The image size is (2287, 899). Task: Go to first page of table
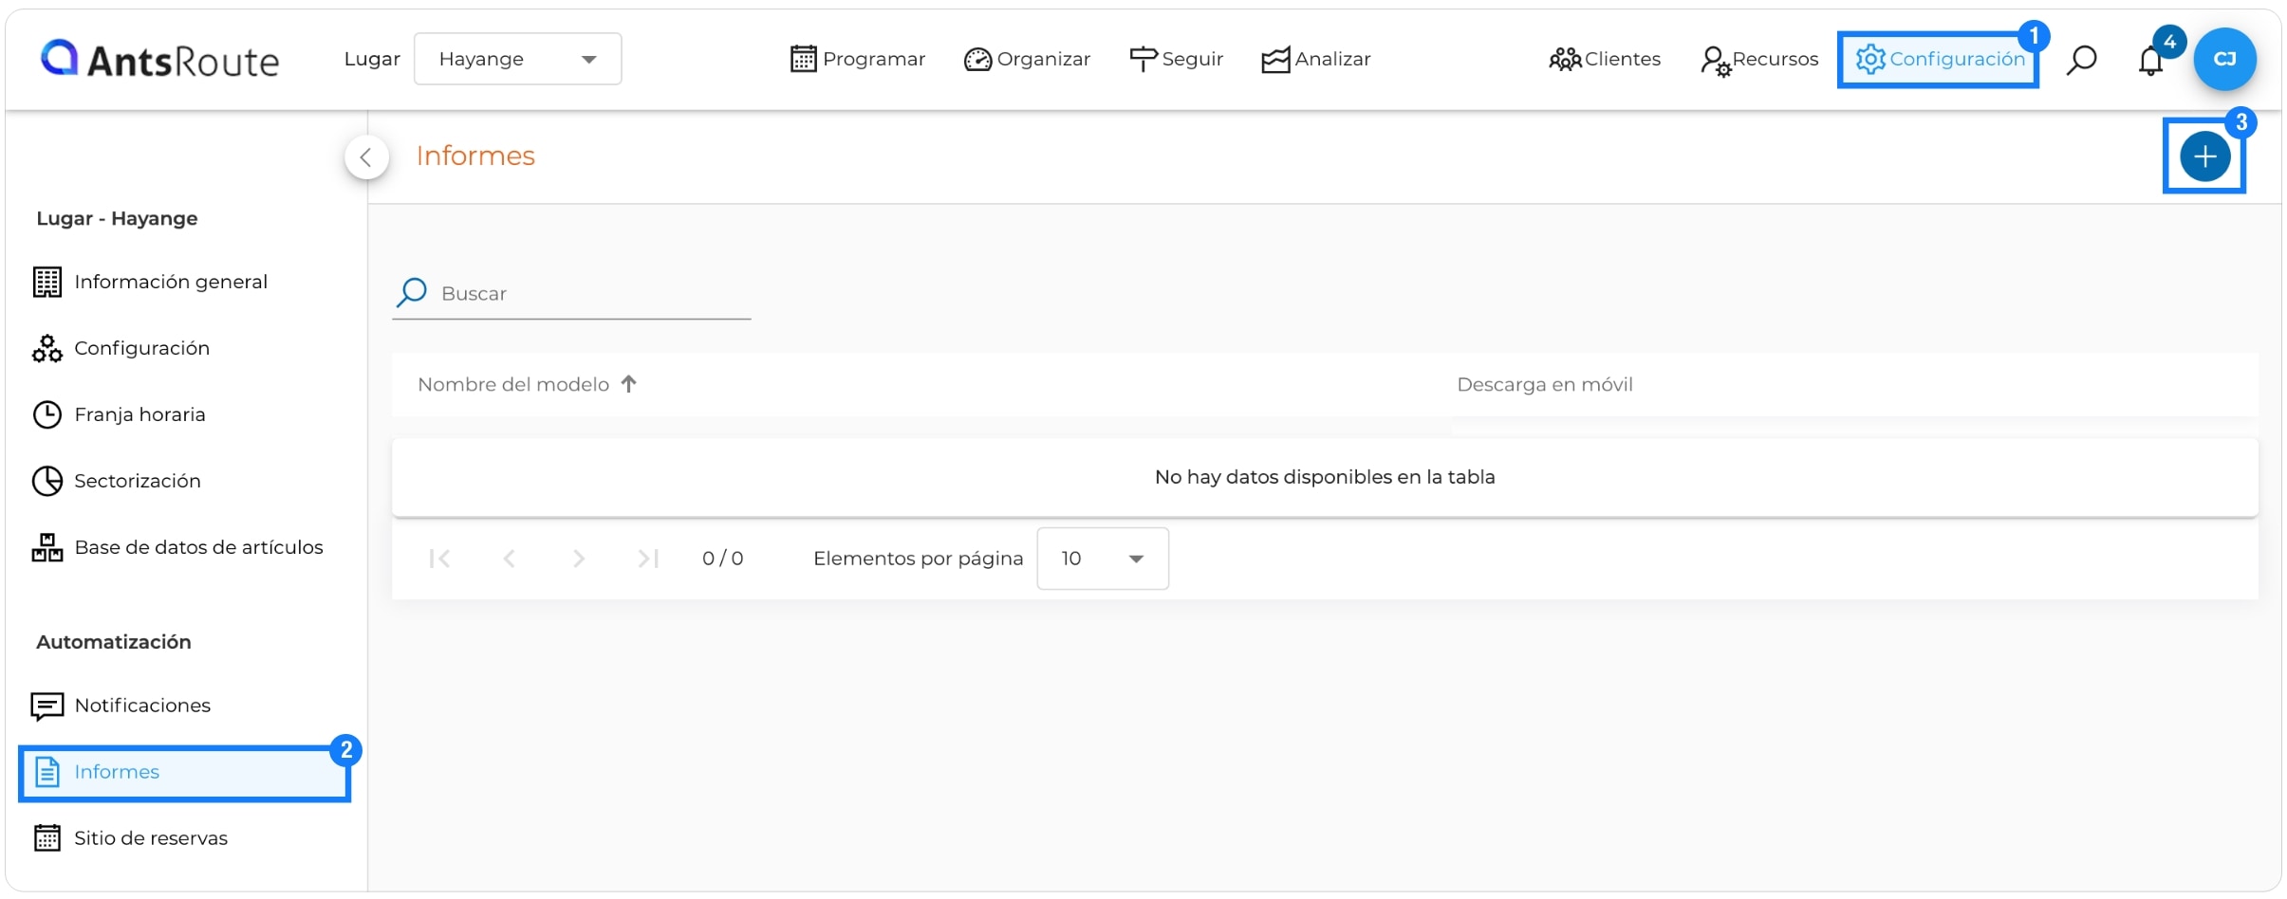click(x=439, y=559)
